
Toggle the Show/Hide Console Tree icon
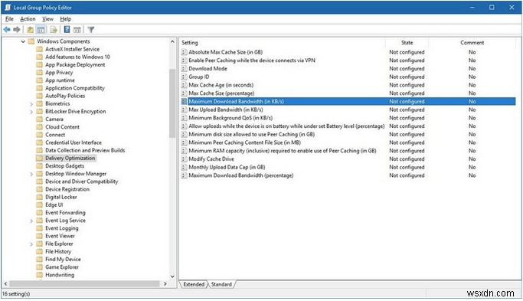click(x=41, y=30)
